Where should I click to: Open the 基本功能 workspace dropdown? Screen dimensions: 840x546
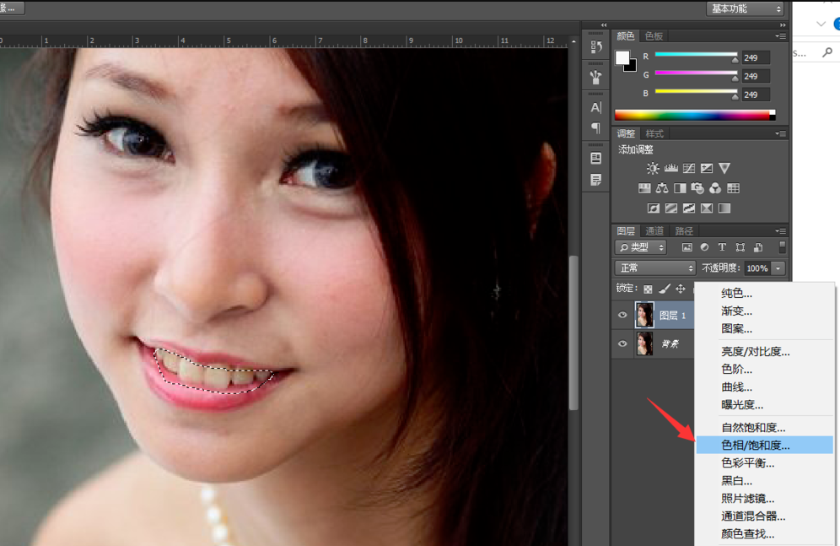pyautogui.click(x=745, y=8)
